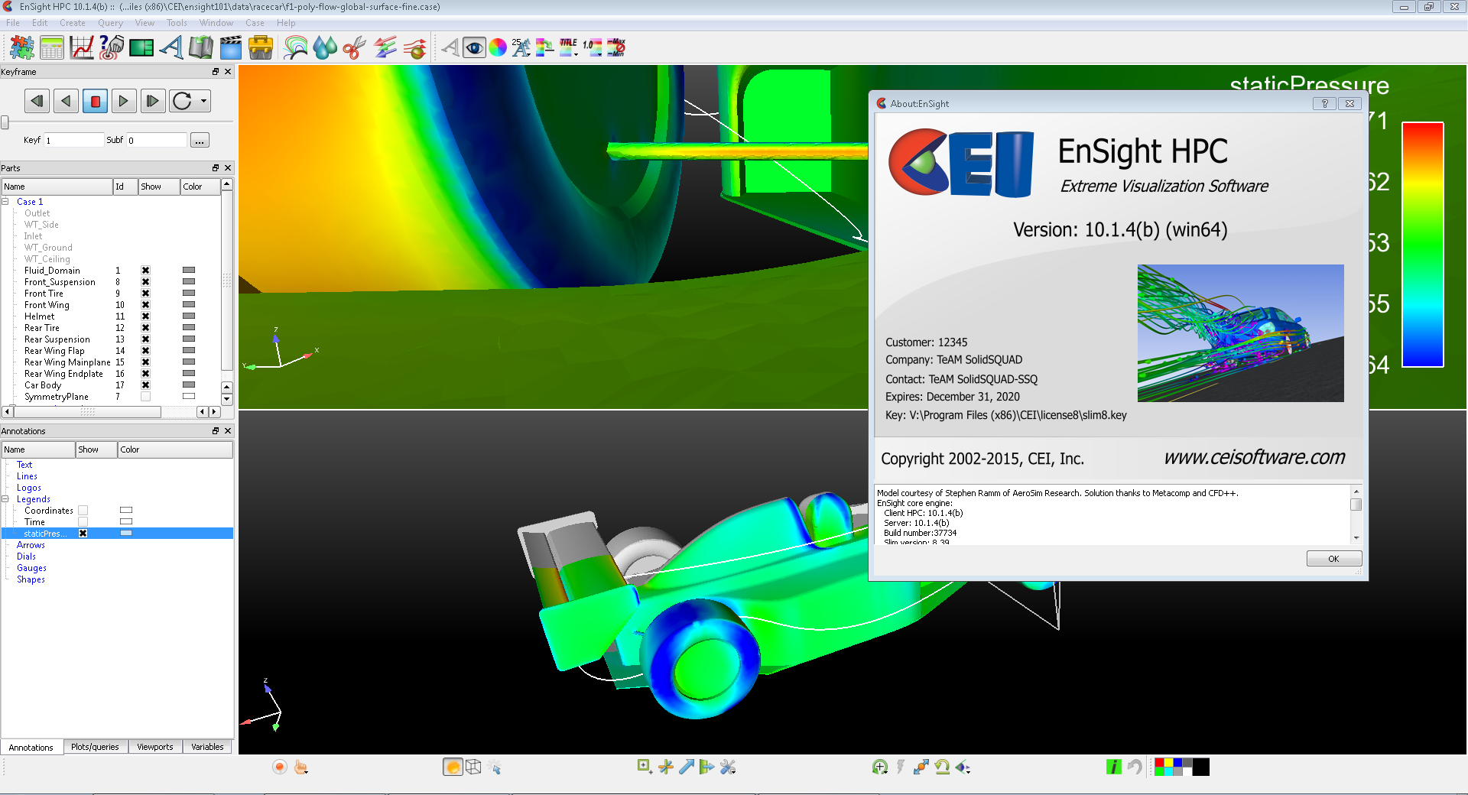Switch to the Viewports tab
This screenshot has width=1468, height=795.
pyautogui.click(x=155, y=747)
